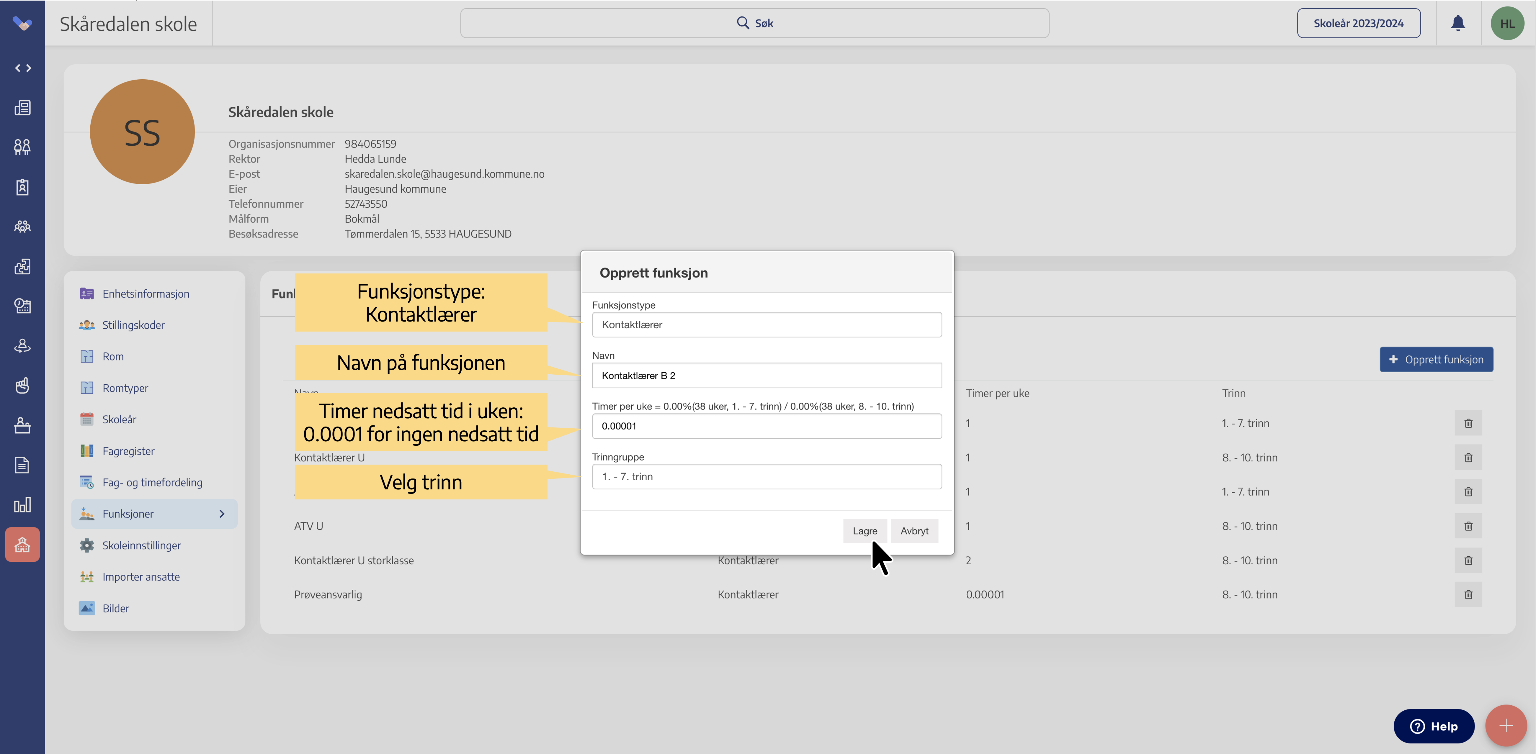Click the Kontaktlærer U row name
Viewport: 1536px width, 754px height.
(x=329, y=458)
